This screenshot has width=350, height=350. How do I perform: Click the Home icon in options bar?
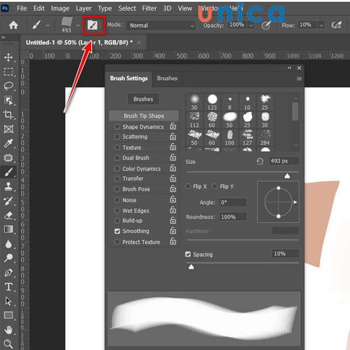click(x=13, y=25)
